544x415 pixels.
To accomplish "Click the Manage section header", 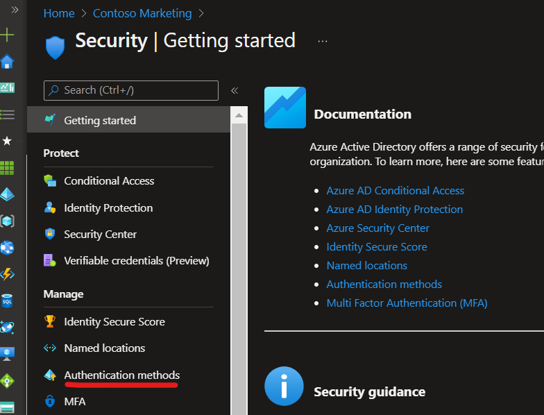I will (64, 294).
